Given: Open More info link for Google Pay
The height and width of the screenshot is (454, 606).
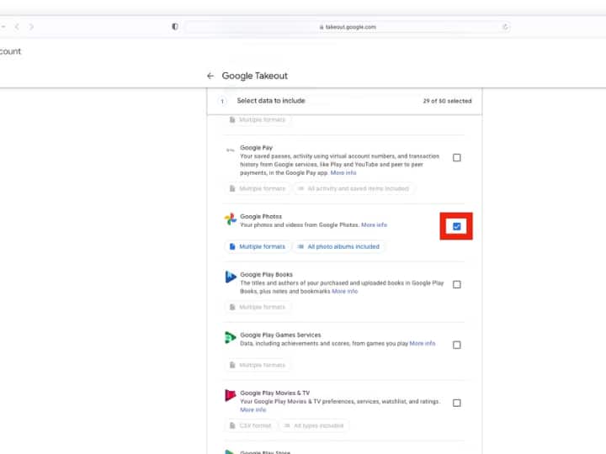Looking at the screenshot, I should click(x=343, y=172).
